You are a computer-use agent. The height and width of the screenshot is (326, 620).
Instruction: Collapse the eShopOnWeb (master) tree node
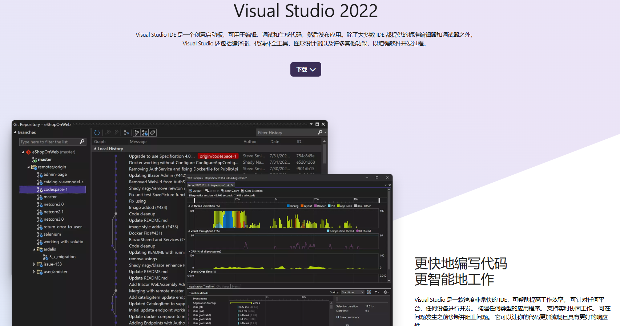point(23,152)
